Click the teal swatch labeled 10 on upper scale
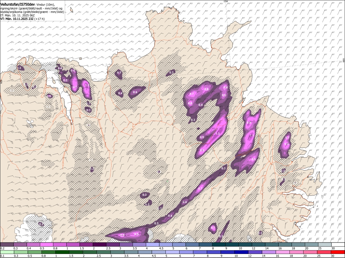The width and height of the screenshot is (345, 258). [245, 244]
